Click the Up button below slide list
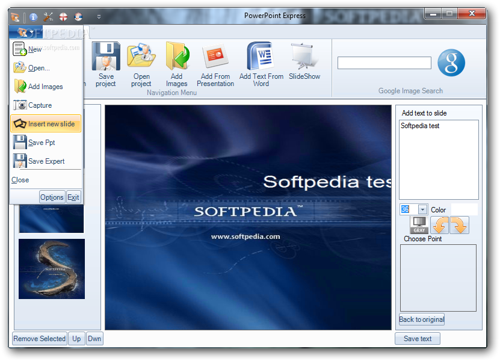Screen dimensions: 500x361 pyautogui.click(x=76, y=339)
